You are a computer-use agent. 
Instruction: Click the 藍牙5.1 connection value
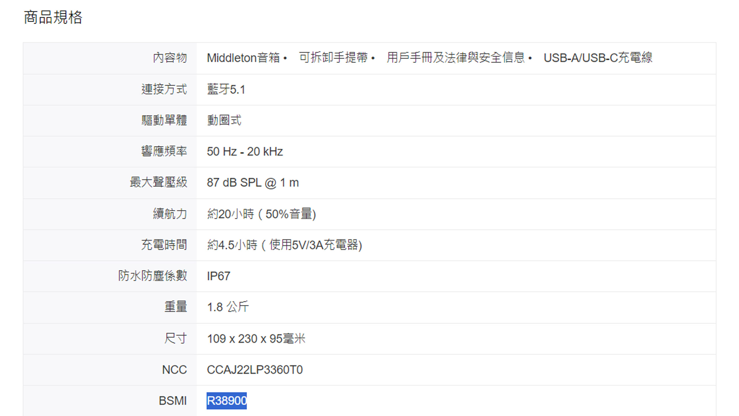pos(226,89)
